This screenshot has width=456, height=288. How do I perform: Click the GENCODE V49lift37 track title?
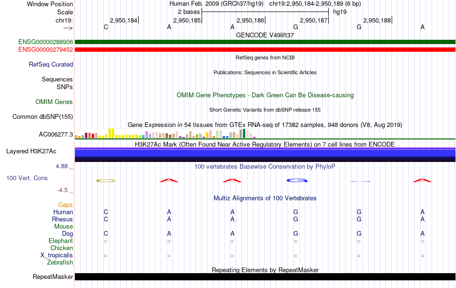tap(265, 35)
